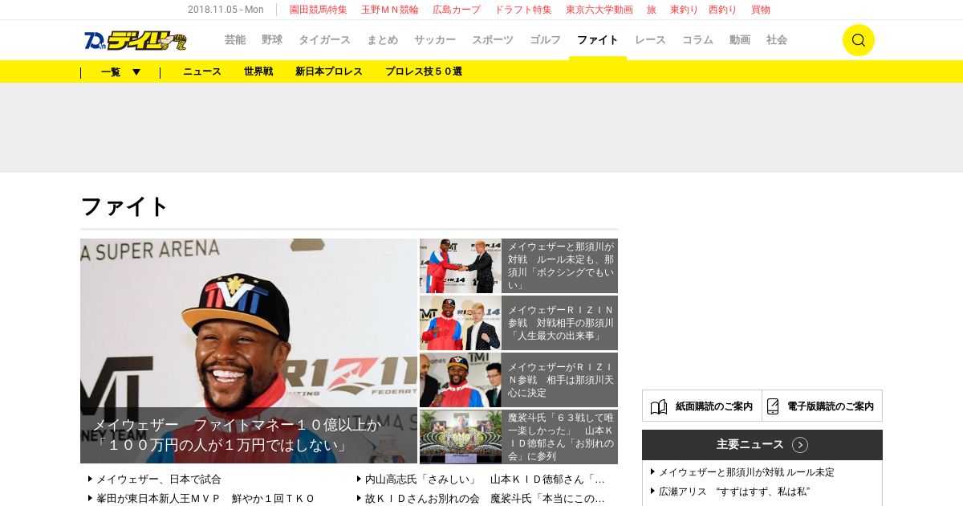Open article メイウェザーがＲＩＺＩＮ参戦 相手は那須川天心に決定

point(560,380)
